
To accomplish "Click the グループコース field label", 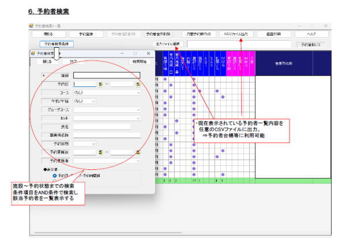I will coord(55,110).
